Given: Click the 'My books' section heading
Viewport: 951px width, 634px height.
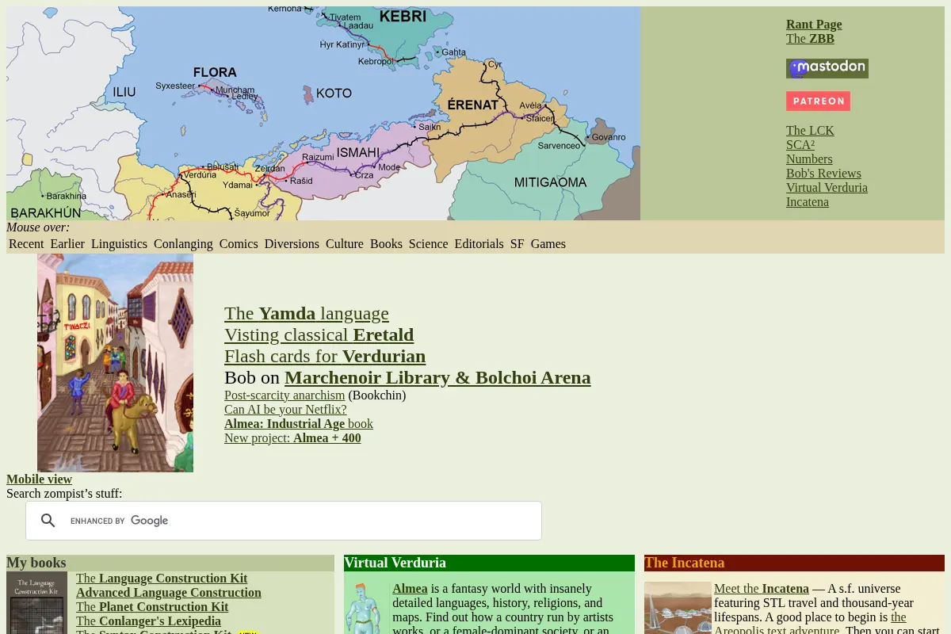Looking at the screenshot, I should (x=36, y=563).
